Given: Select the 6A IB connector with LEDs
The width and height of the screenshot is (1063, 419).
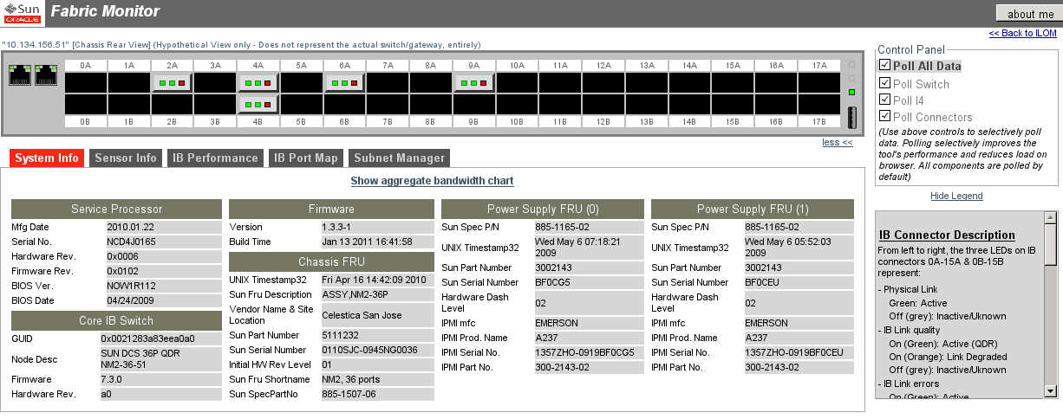Looking at the screenshot, I should tap(344, 83).
